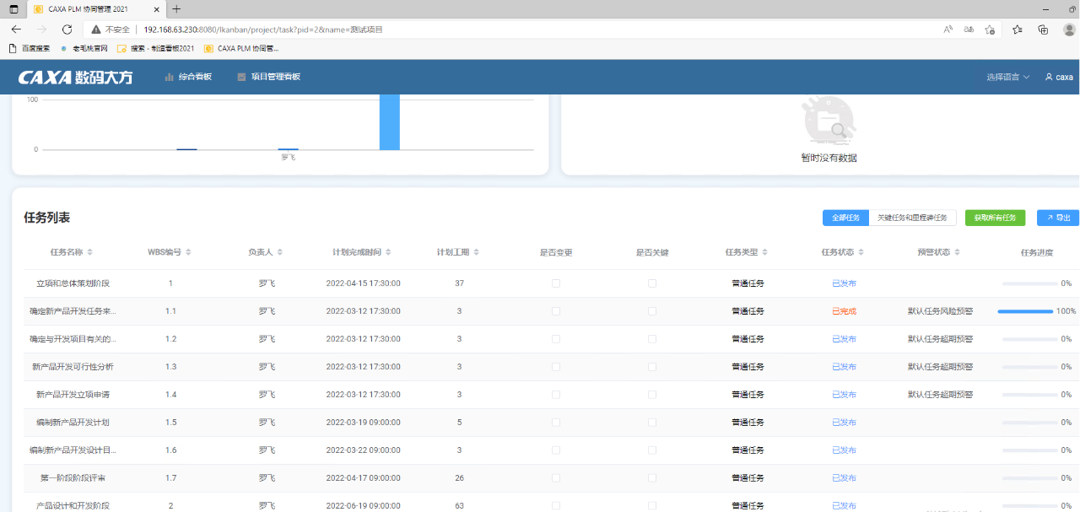This screenshot has width=1080, height=512.
Task: Sort tasks by 计划完成时间 column
Action: tap(363, 252)
